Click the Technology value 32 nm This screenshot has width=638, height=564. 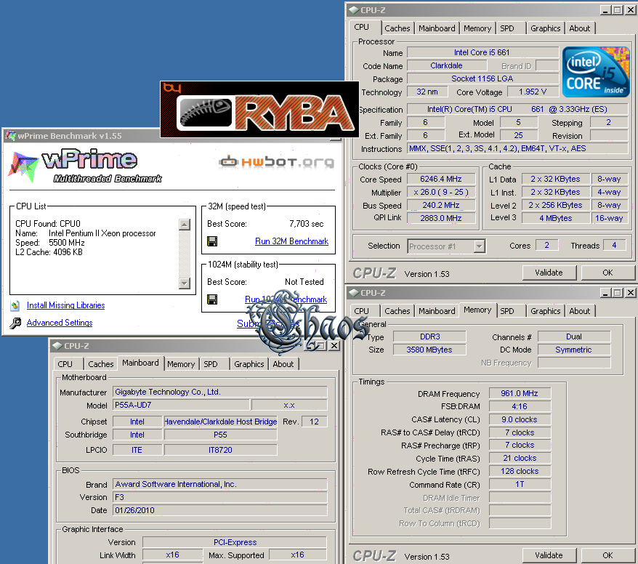click(427, 92)
